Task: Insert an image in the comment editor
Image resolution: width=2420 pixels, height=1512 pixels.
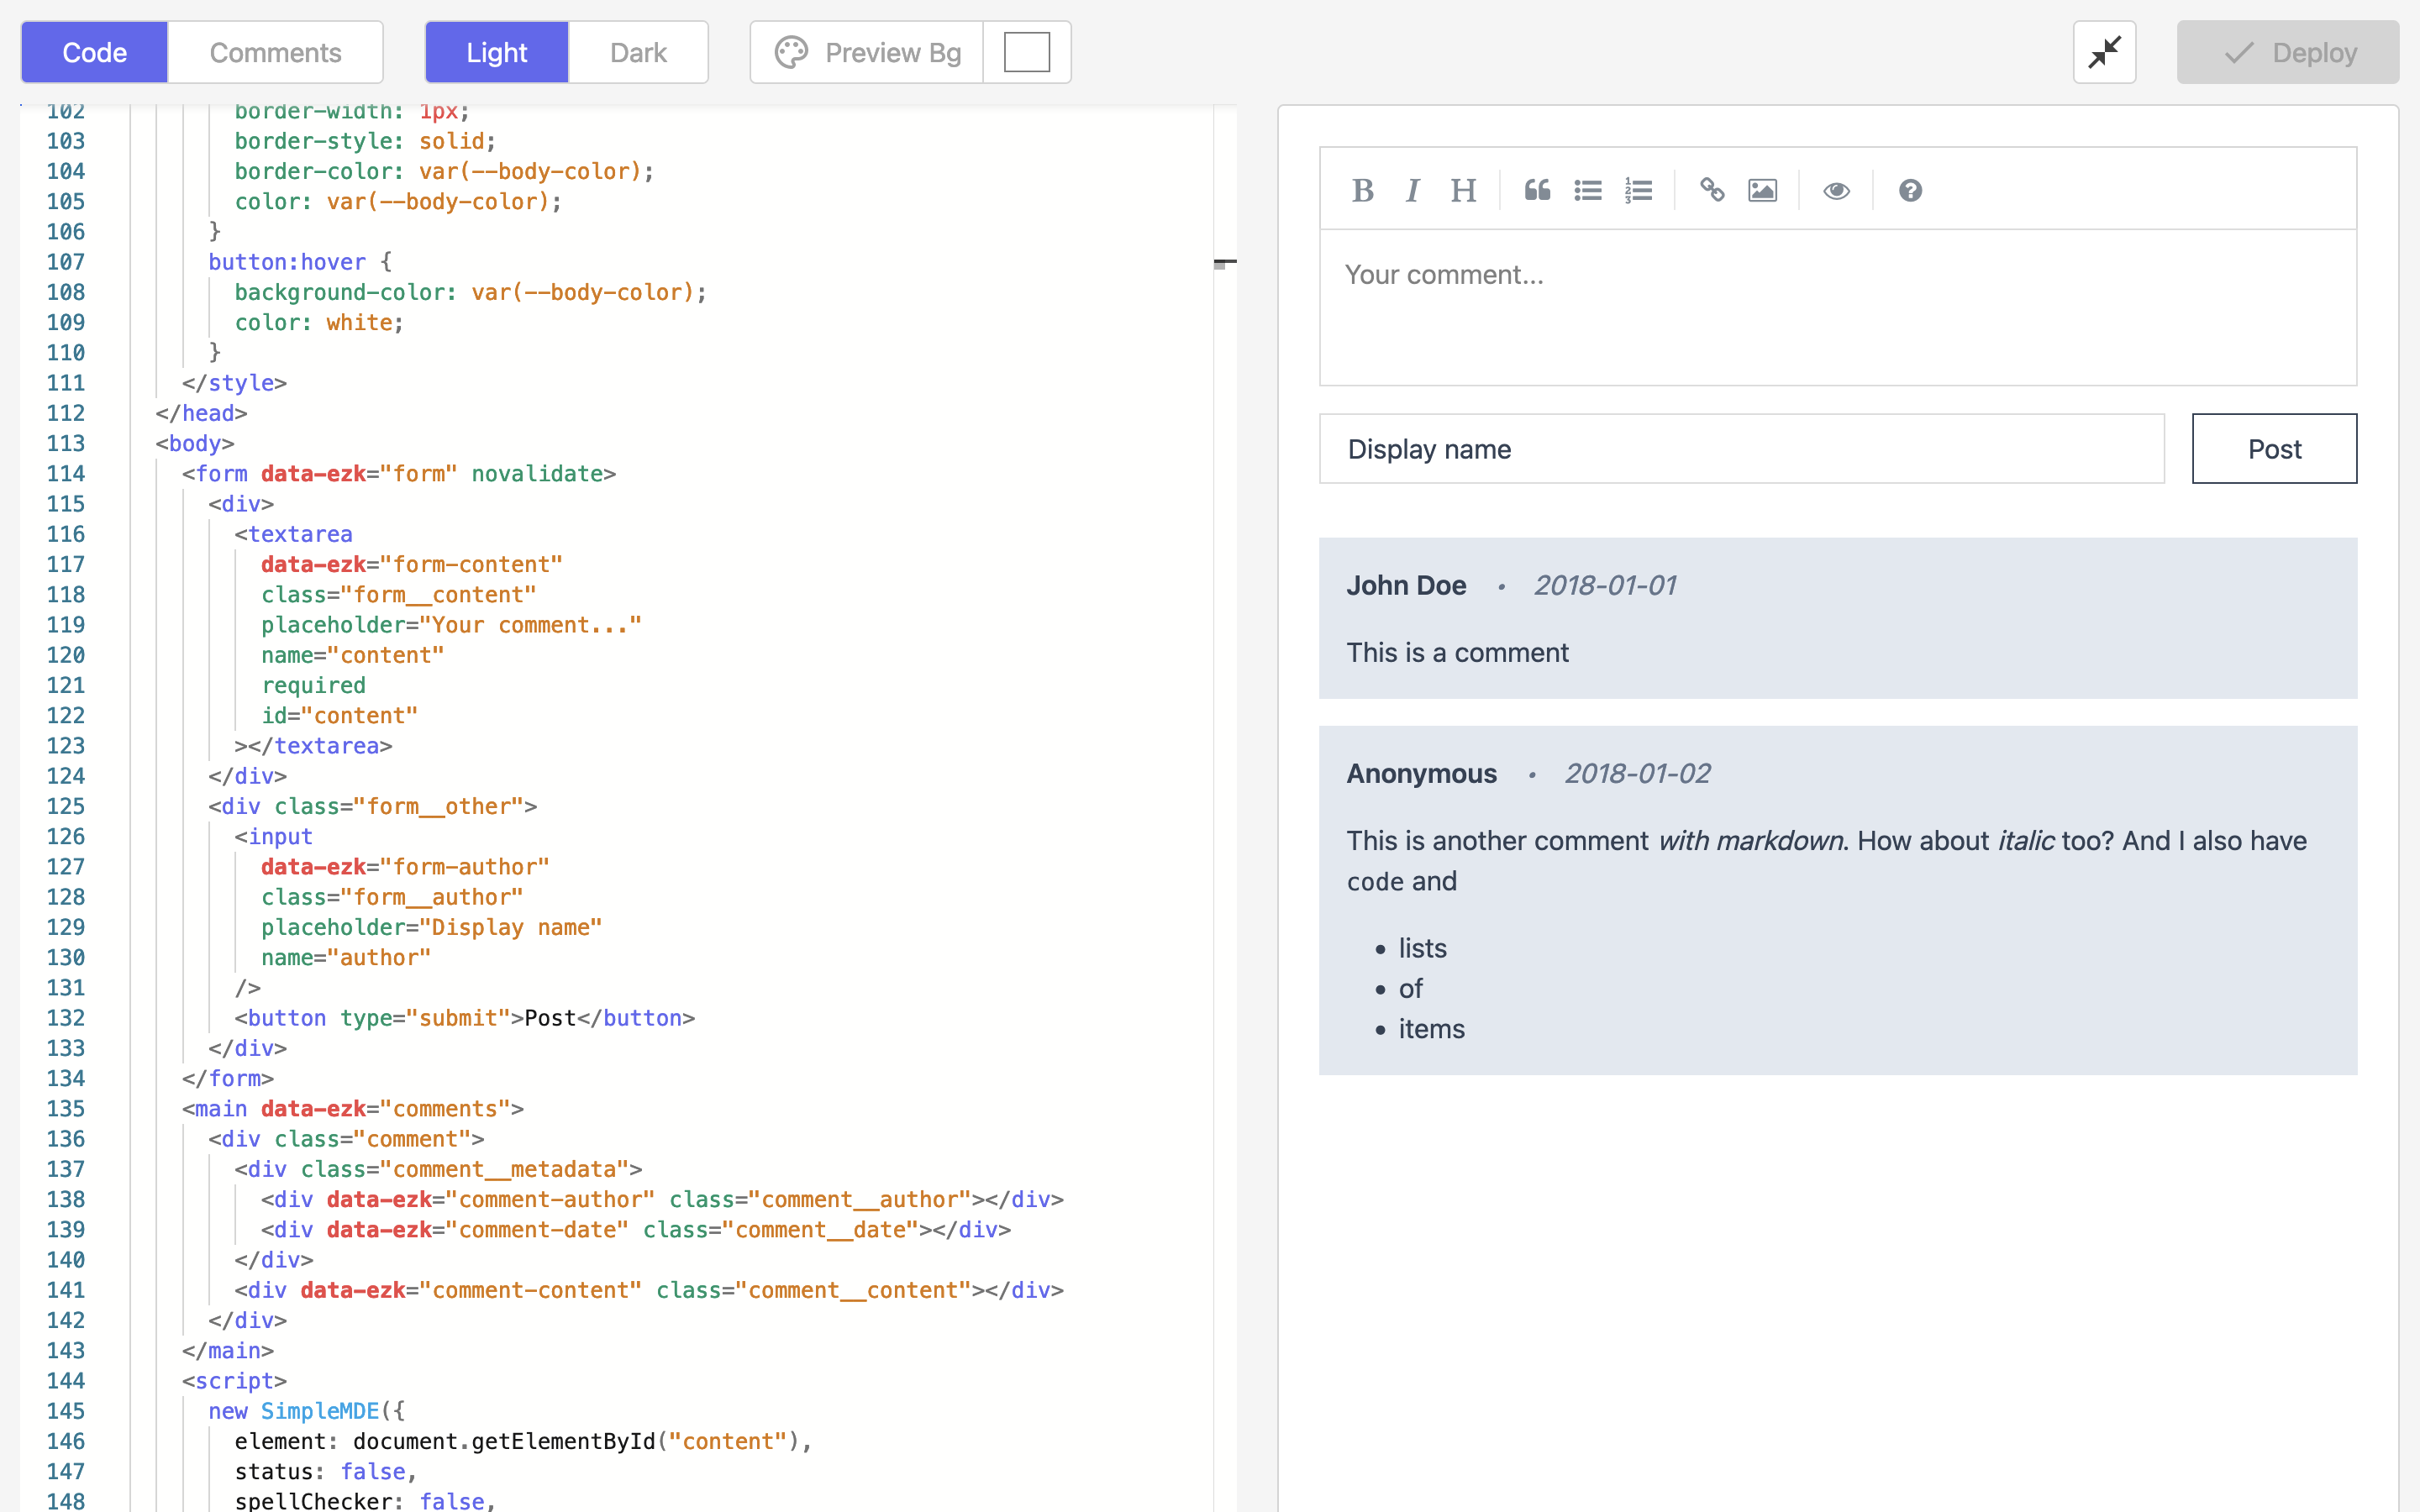Action: [1762, 189]
